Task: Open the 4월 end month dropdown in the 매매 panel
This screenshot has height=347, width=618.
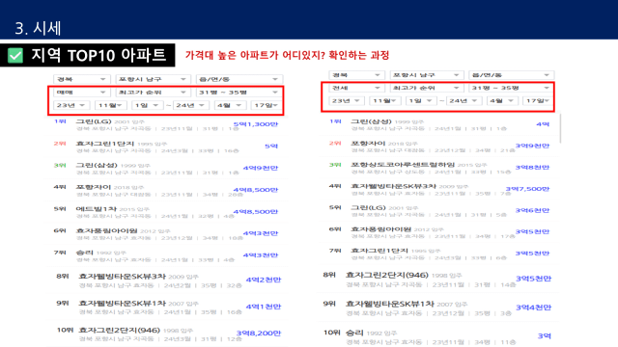Action: [x=230, y=105]
